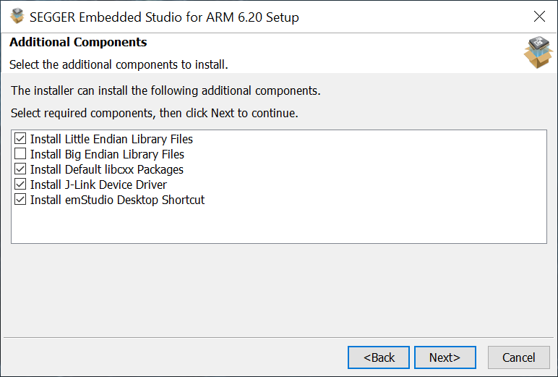Screen dimensions: 558x377
Task: Click the SEGGER icon in title bar
Action: coord(17,17)
